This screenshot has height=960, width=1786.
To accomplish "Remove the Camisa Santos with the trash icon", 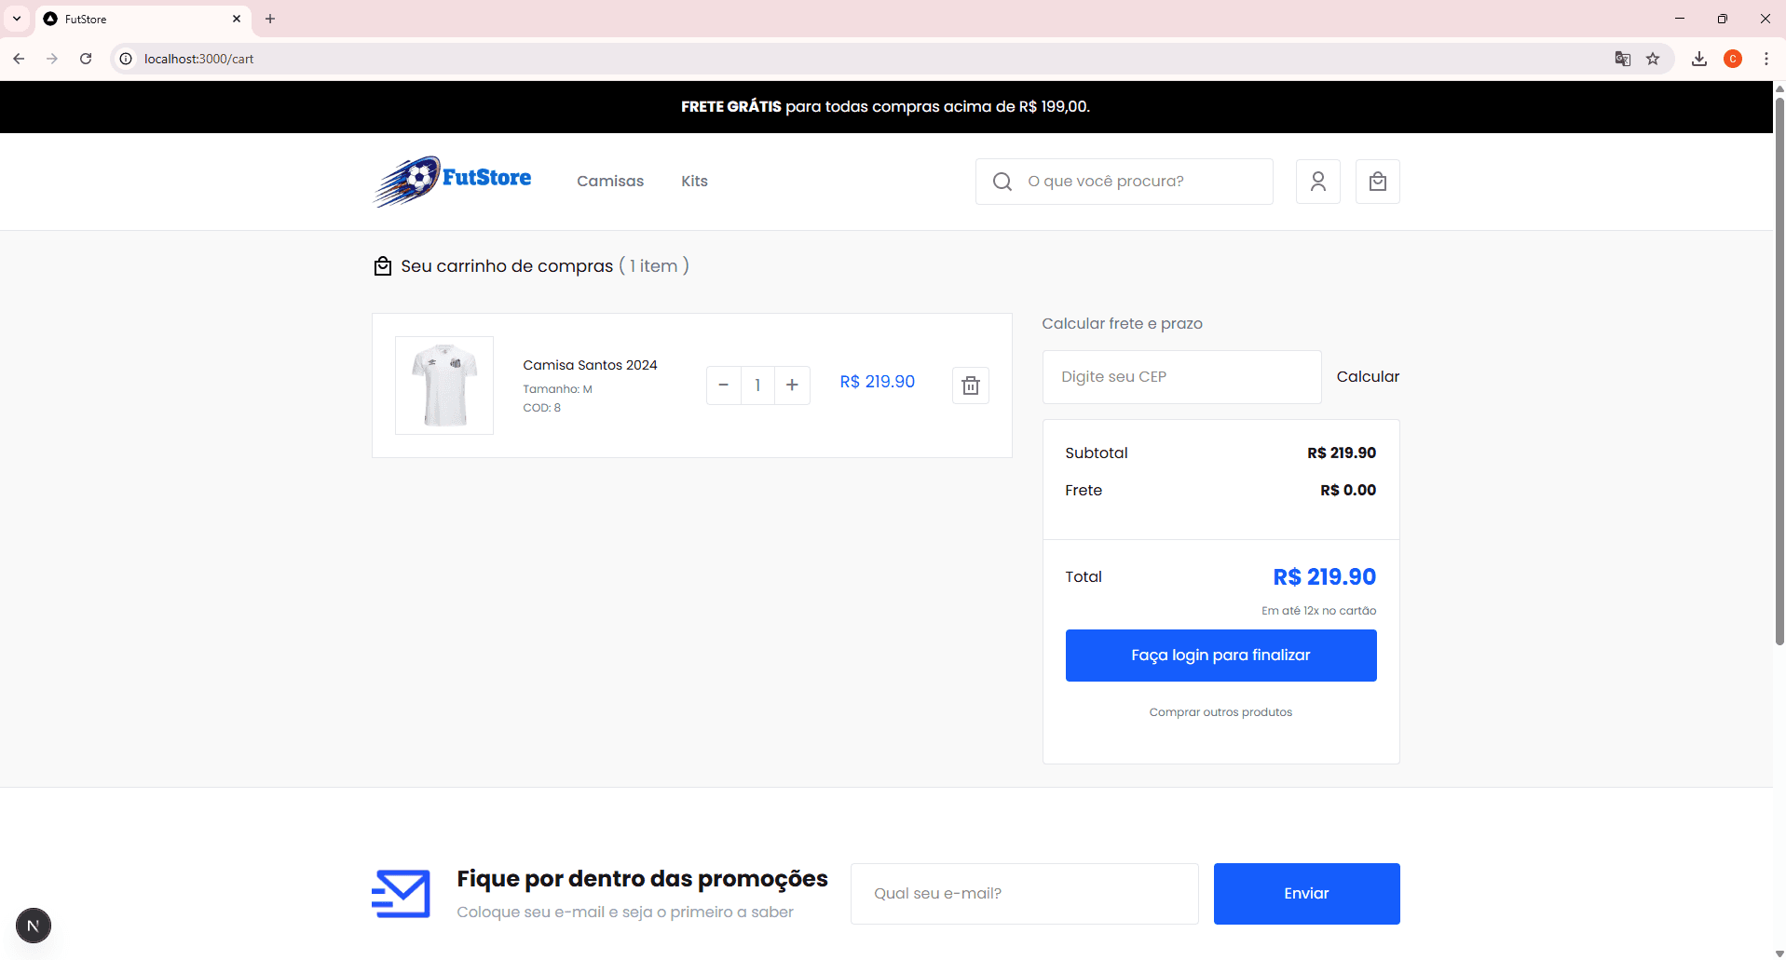I will pyautogui.click(x=970, y=385).
